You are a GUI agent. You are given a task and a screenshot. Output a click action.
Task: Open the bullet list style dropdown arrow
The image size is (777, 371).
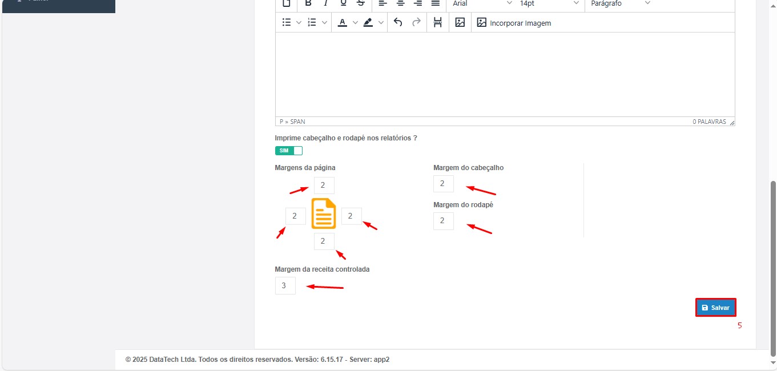coord(299,23)
